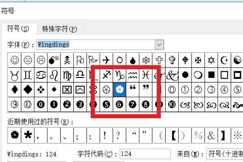Insert recent question mark symbol

click(119, 135)
